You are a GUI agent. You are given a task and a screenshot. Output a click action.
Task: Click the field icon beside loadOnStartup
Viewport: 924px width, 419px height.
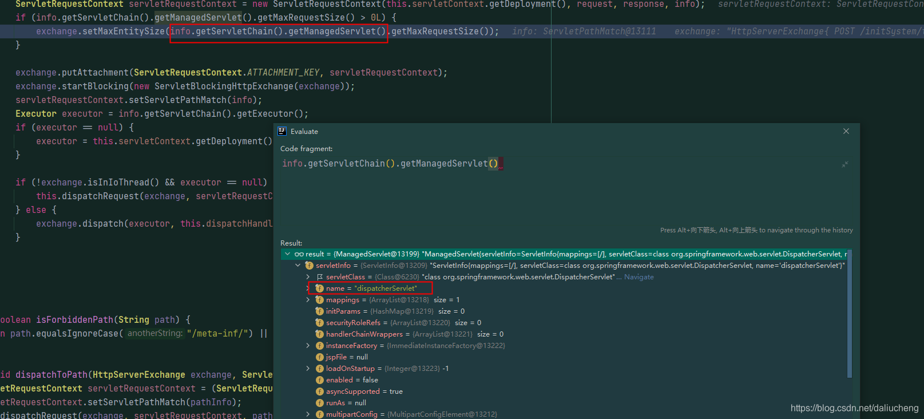pos(320,368)
